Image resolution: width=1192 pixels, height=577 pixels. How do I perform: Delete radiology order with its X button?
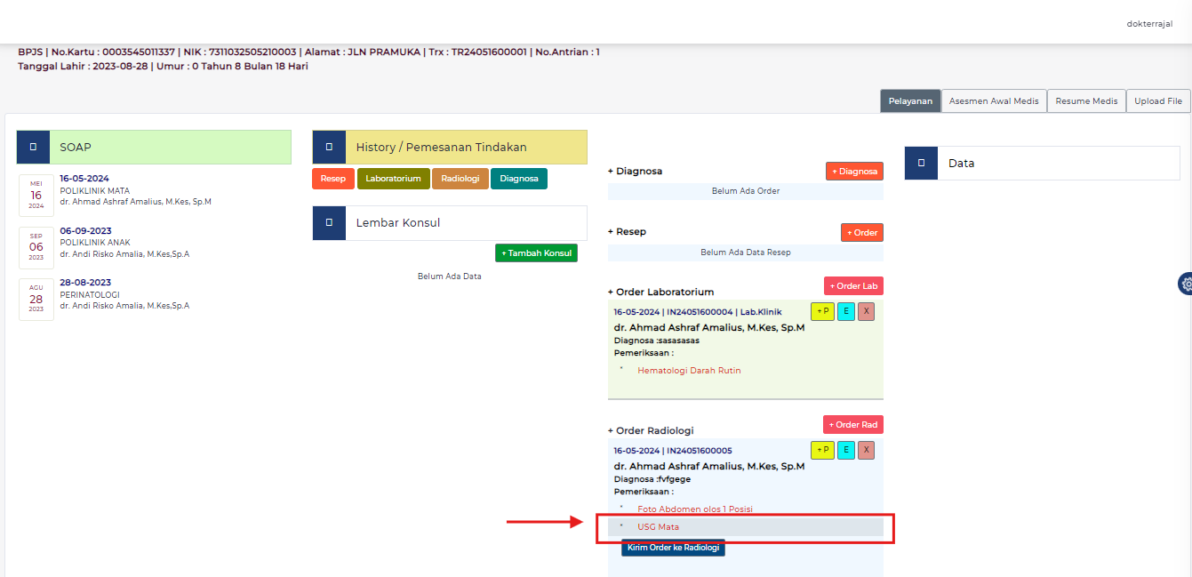[866, 451]
